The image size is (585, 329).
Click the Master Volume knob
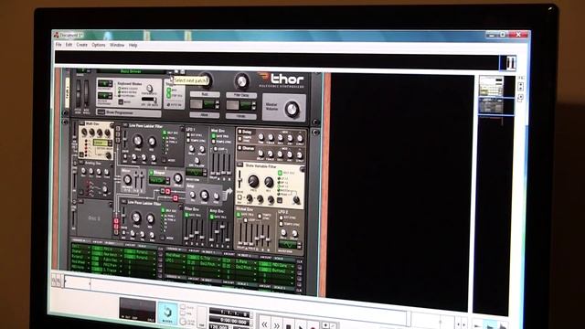[292, 110]
